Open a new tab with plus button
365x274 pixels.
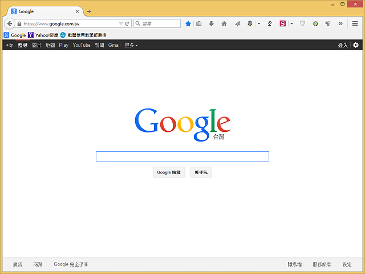(89, 11)
